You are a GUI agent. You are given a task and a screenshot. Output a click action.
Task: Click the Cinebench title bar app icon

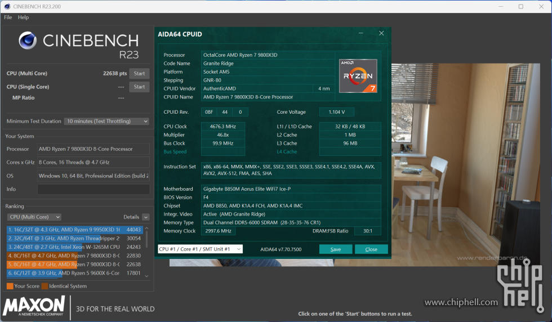[x=7, y=6]
